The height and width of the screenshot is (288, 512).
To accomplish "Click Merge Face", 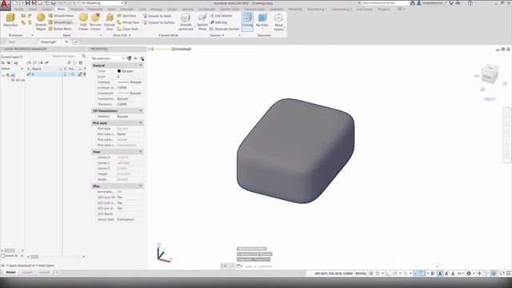I will [128, 22].
